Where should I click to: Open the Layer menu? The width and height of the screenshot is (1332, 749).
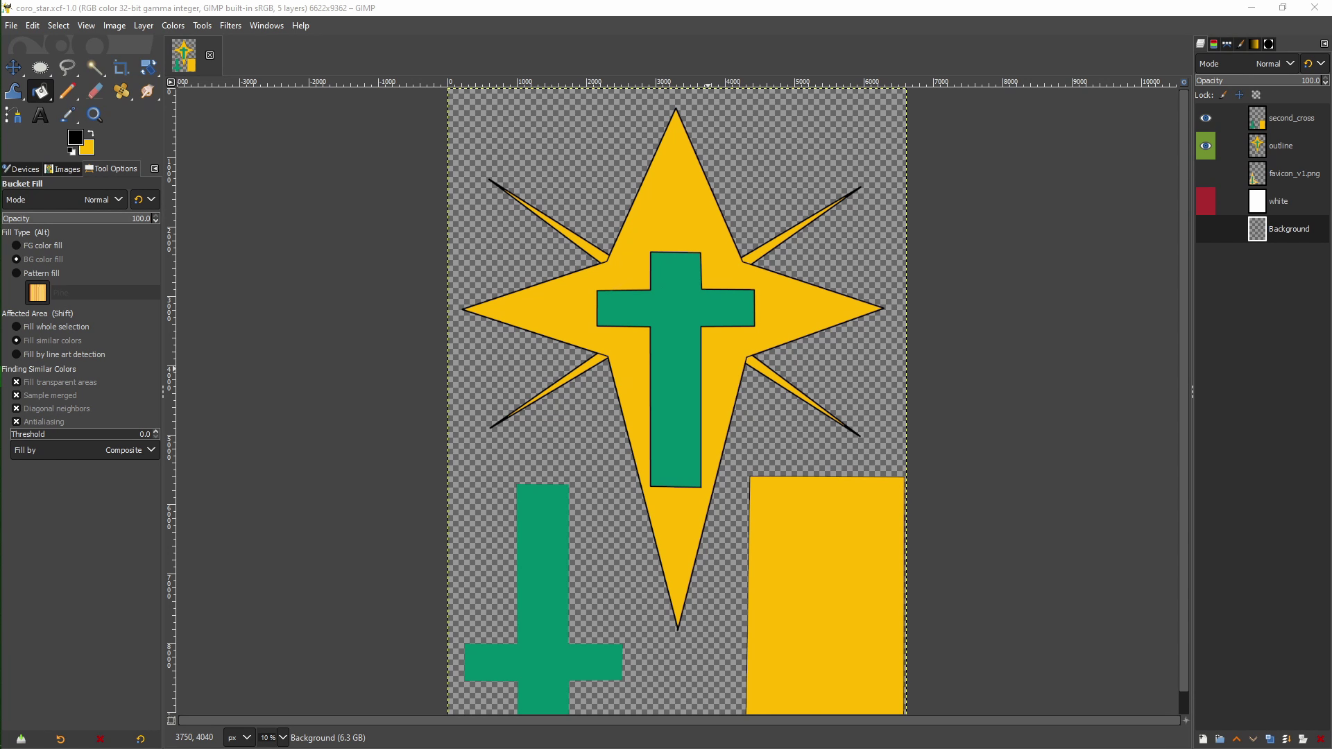tap(144, 26)
